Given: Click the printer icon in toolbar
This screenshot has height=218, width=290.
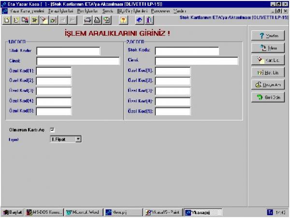Looking at the screenshot, I should [x=97, y=20].
